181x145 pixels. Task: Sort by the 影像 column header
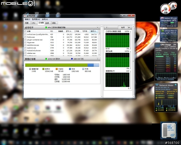tap(37, 31)
